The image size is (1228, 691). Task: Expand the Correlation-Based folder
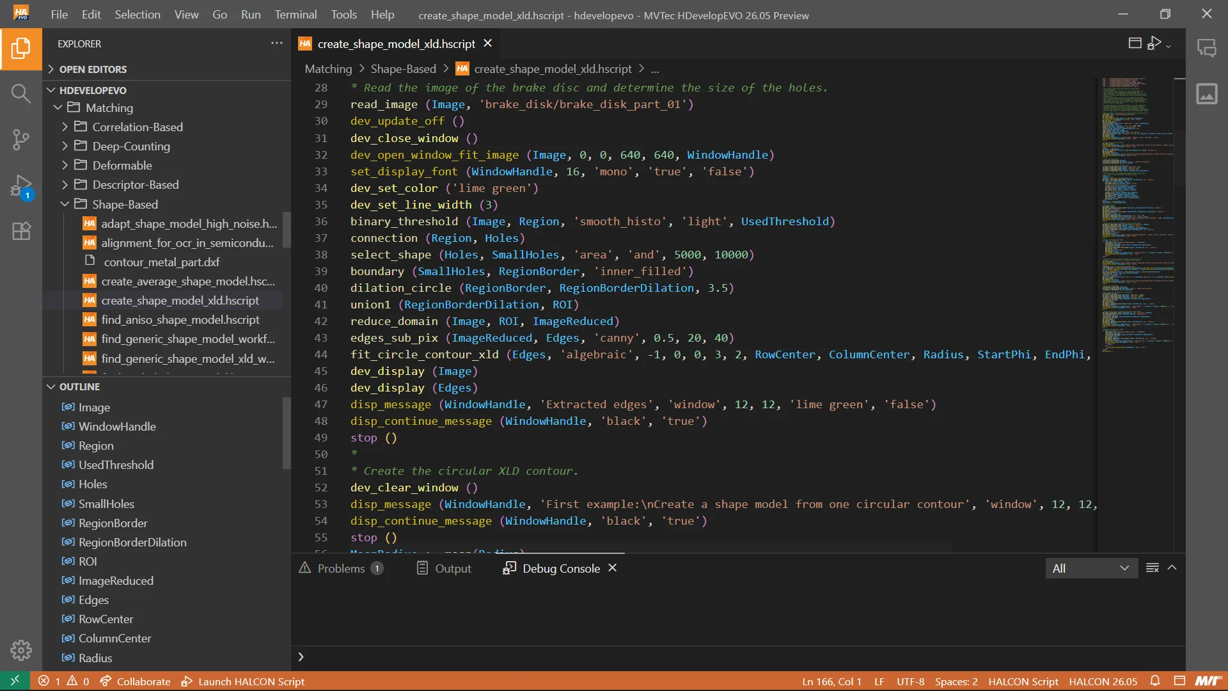(138, 127)
